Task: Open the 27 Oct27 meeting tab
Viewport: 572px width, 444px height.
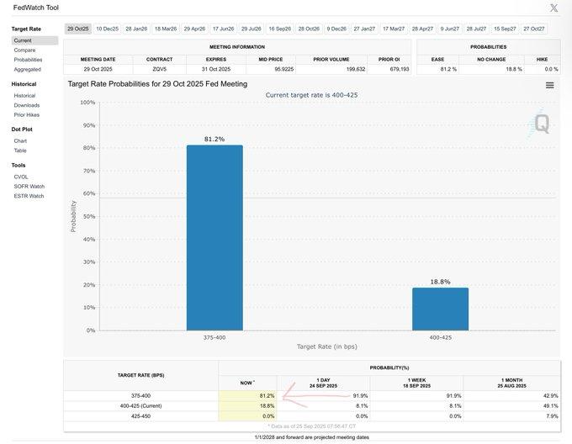Action: [534, 29]
